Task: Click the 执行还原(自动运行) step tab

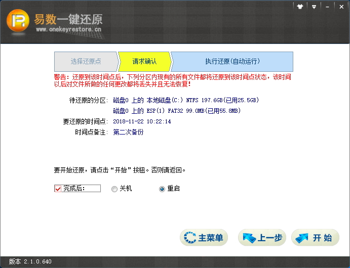Action: click(x=232, y=61)
